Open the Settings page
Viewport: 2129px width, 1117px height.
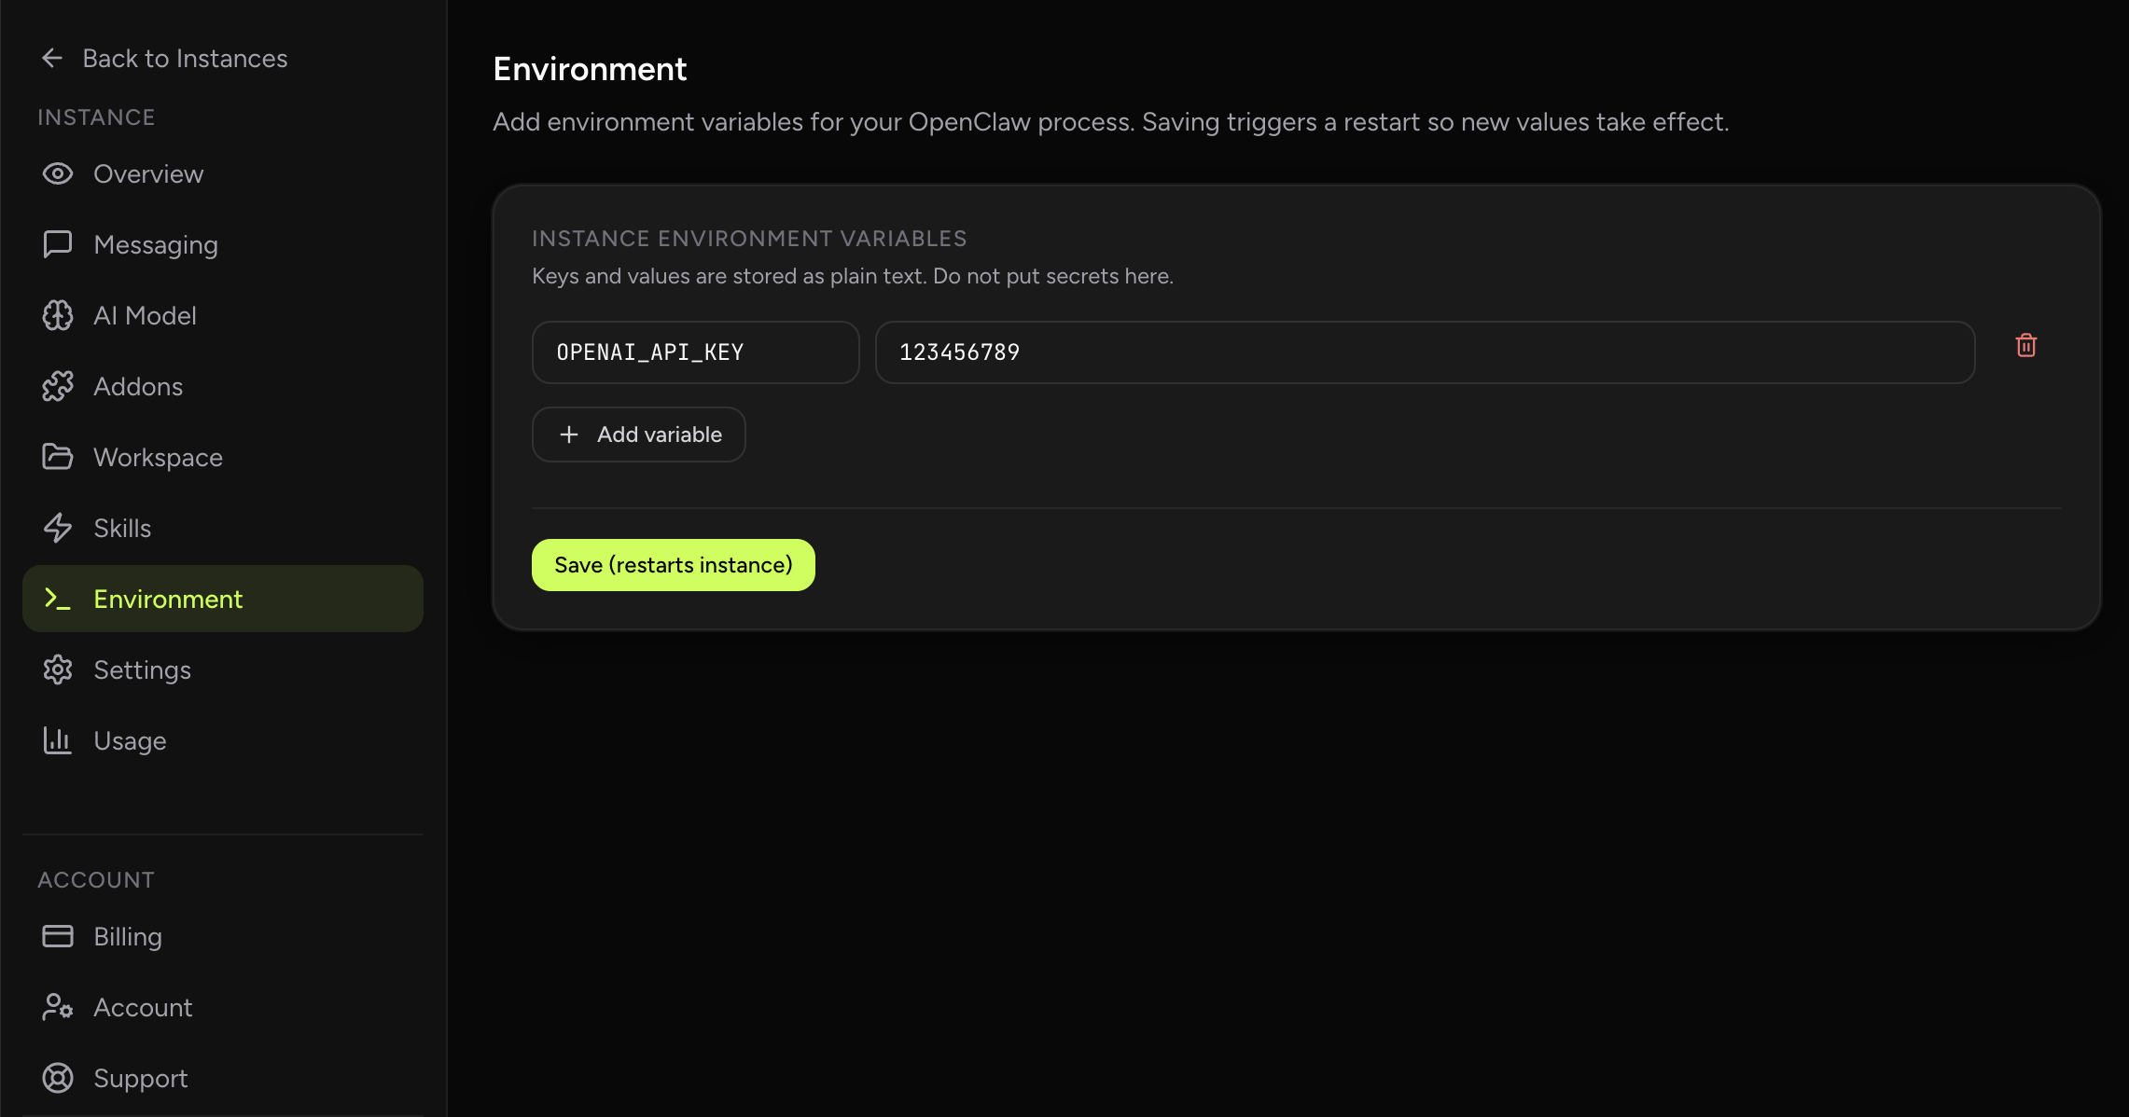(142, 669)
